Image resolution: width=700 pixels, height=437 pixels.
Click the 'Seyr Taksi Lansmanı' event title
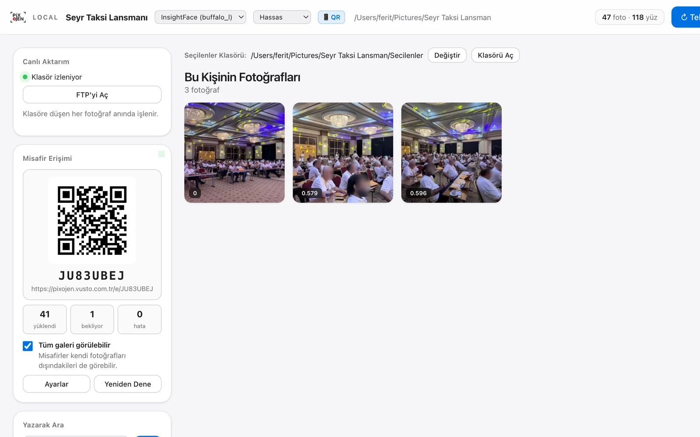(107, 17)
